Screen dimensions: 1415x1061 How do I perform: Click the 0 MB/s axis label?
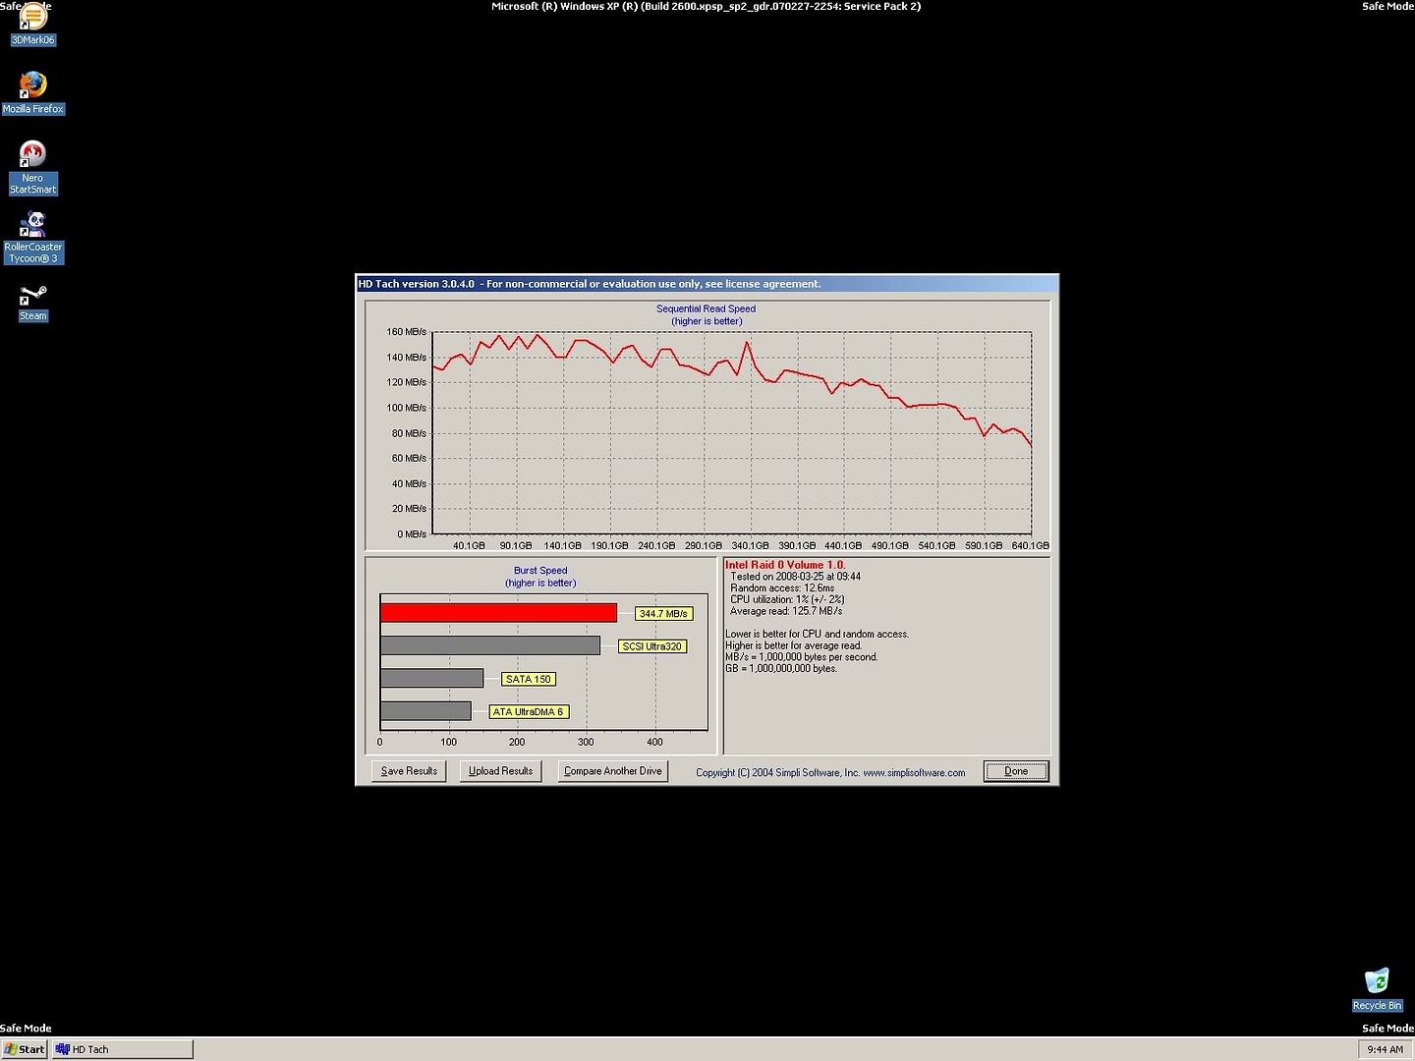412,534
